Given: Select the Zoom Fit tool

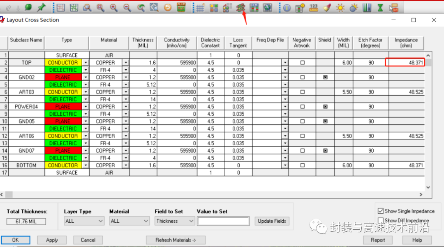Looking at the screenshot, I should pyautogui.click(x=100, y=8).
